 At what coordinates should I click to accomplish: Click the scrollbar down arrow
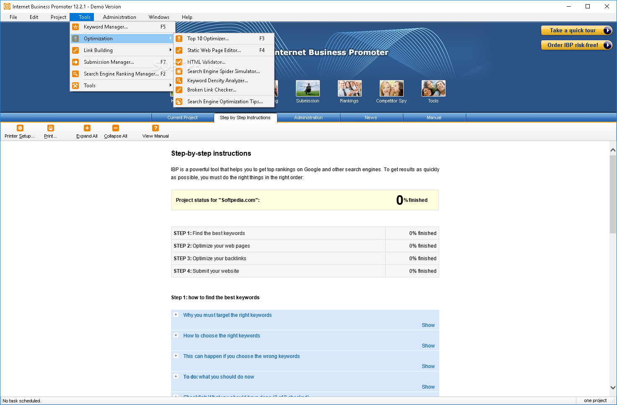[613, 388]
